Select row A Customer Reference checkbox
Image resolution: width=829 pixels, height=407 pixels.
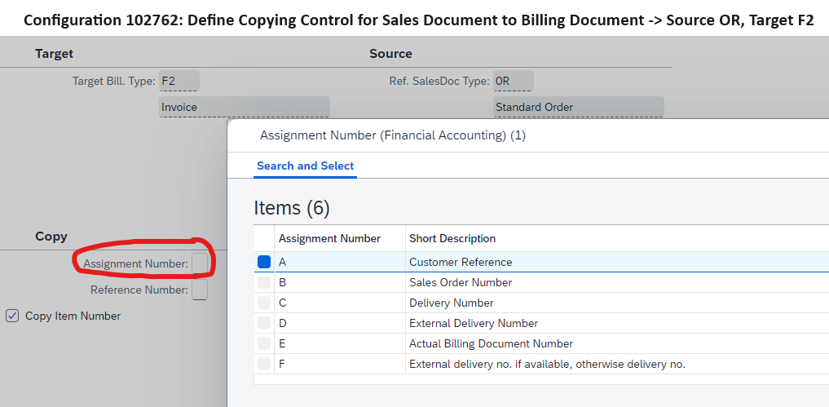[264, 262]
